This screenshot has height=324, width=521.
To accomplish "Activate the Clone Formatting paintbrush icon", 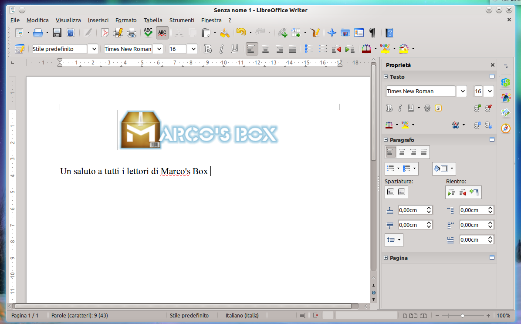I will point(225,33).
